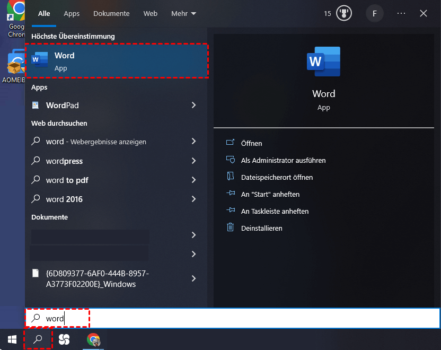
Task: Expand the second redacted document chevron
Action: 194,255
